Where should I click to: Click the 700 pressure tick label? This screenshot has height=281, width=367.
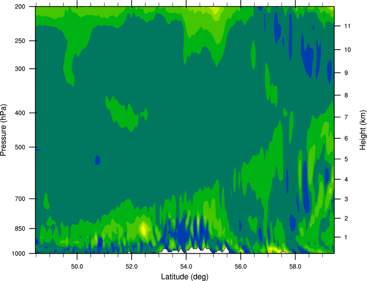pos(20,199)
